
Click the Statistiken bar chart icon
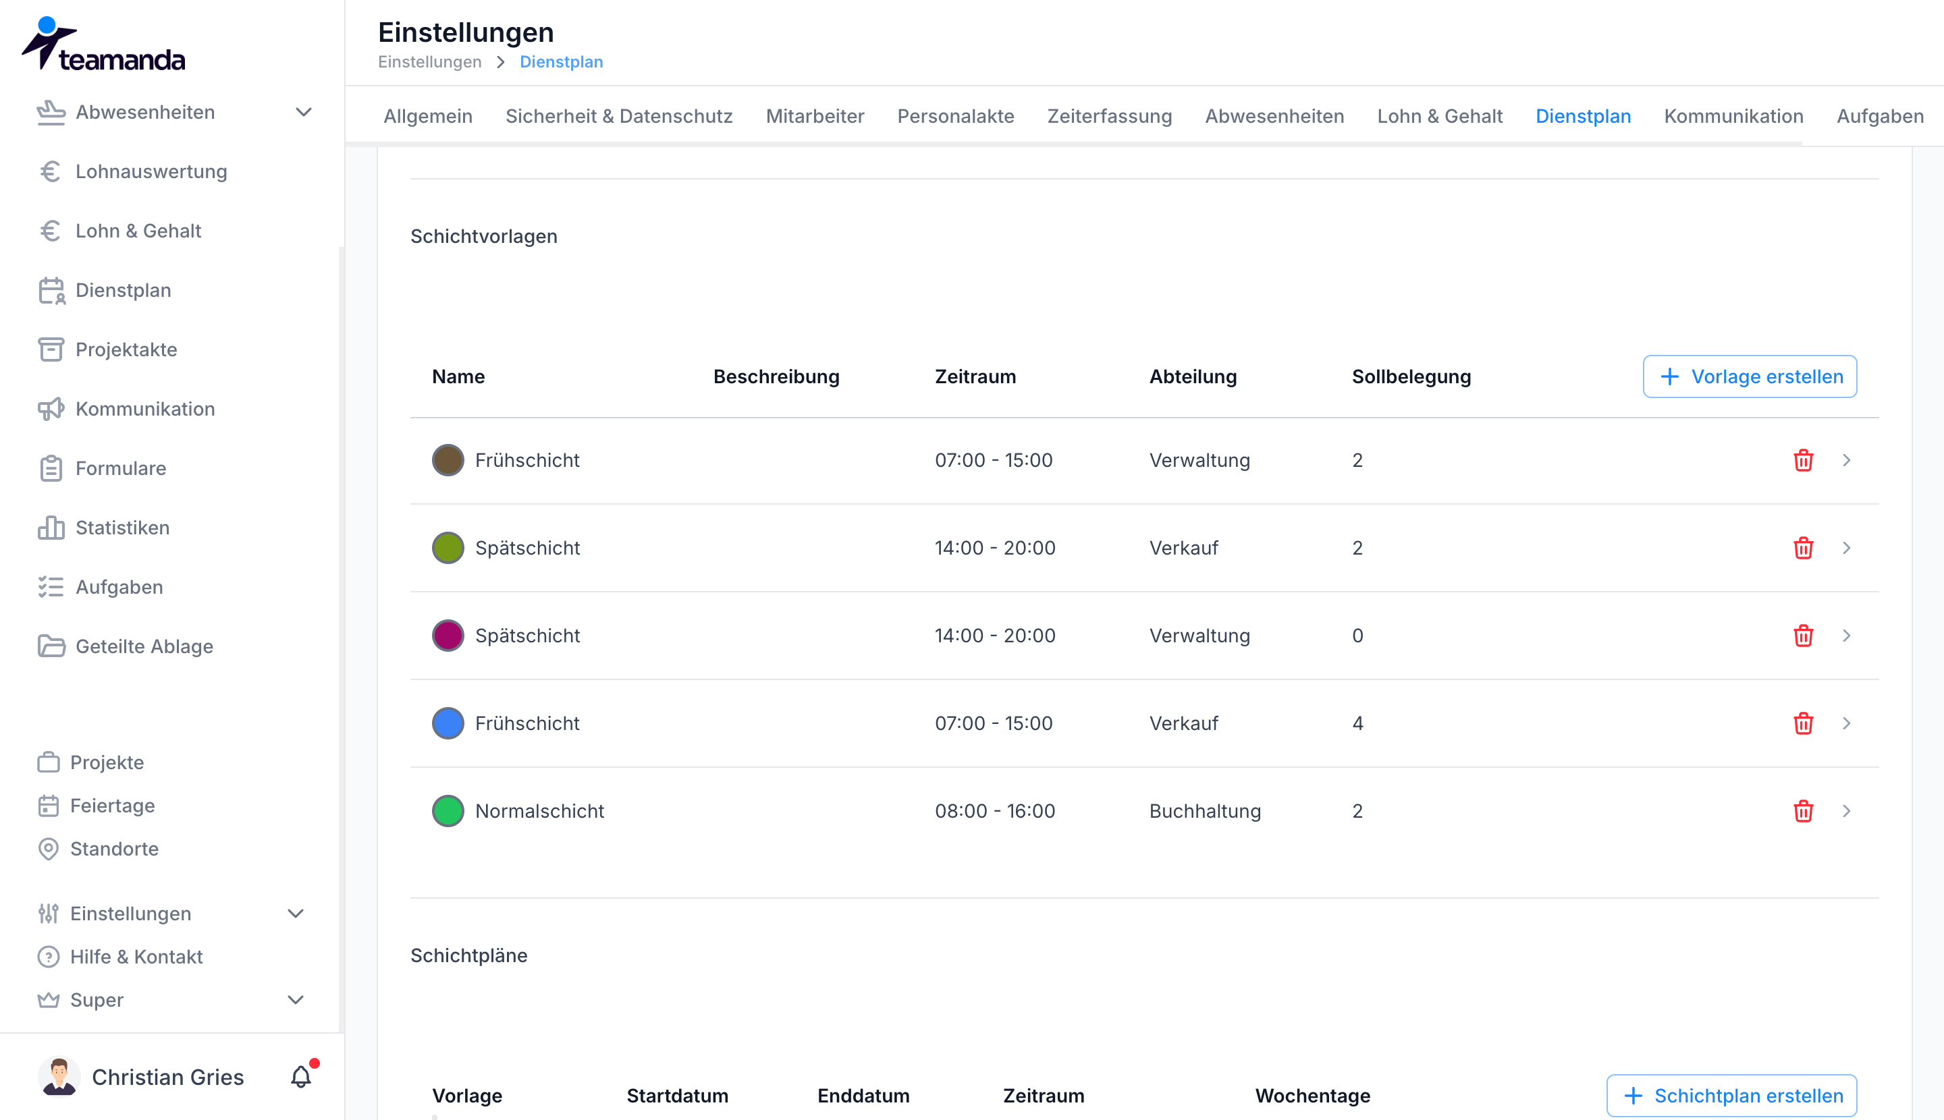[51, 528]
